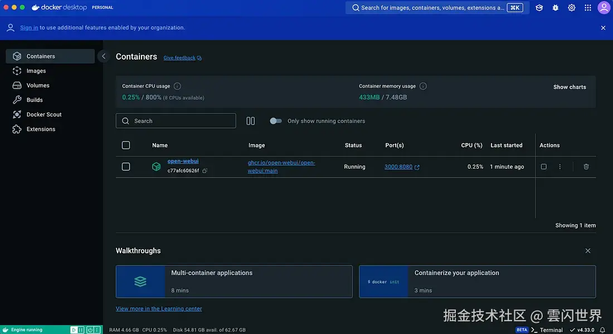613x334 pixels.
Task: Open Settings gear icon
Action: (x=571, y=7)
